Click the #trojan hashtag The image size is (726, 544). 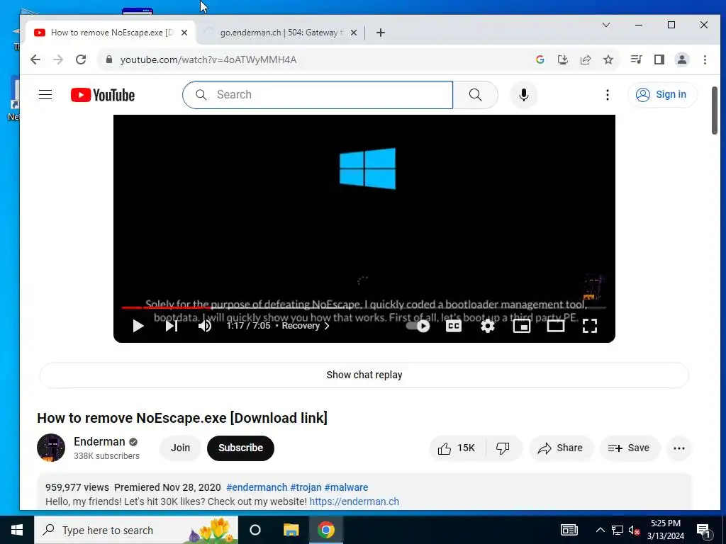(306, 487)
